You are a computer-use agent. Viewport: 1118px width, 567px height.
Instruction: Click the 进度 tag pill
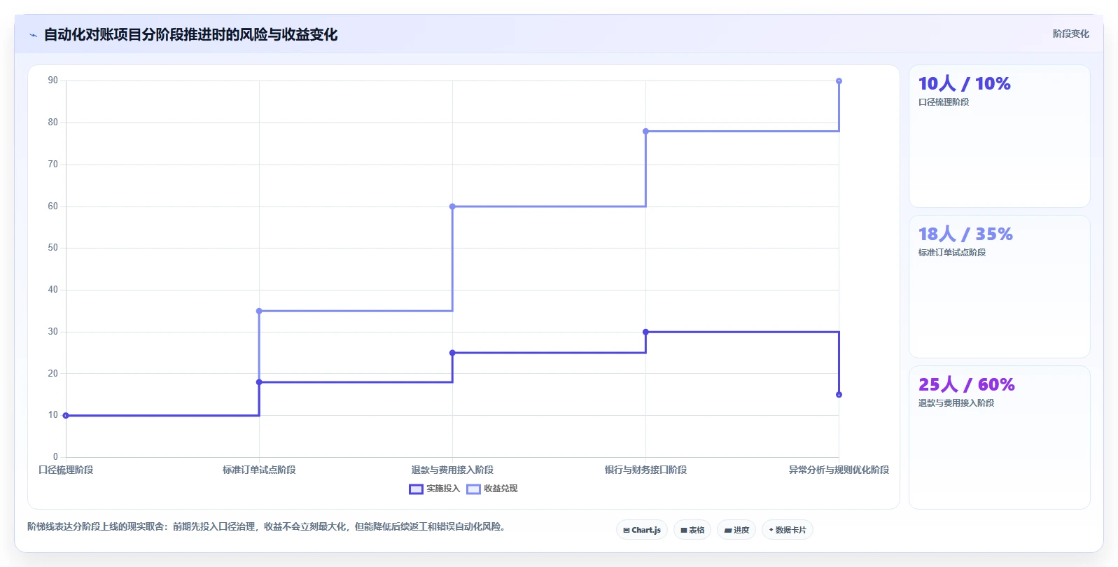click(x=736, y=530)
